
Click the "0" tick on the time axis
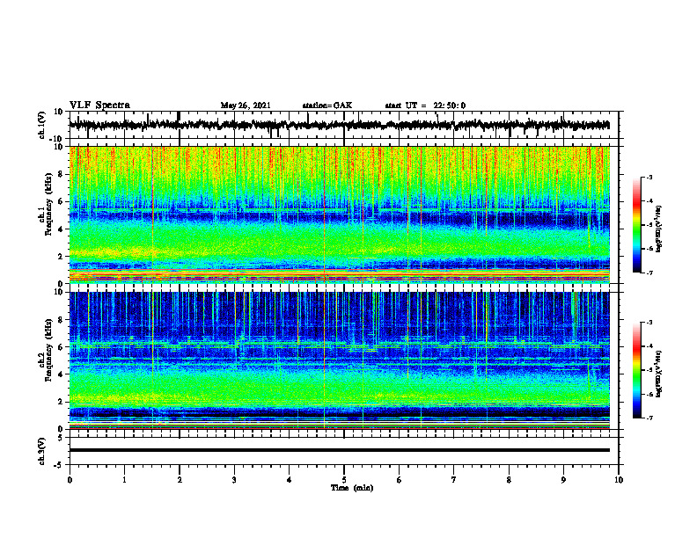[x=70, y=480]
